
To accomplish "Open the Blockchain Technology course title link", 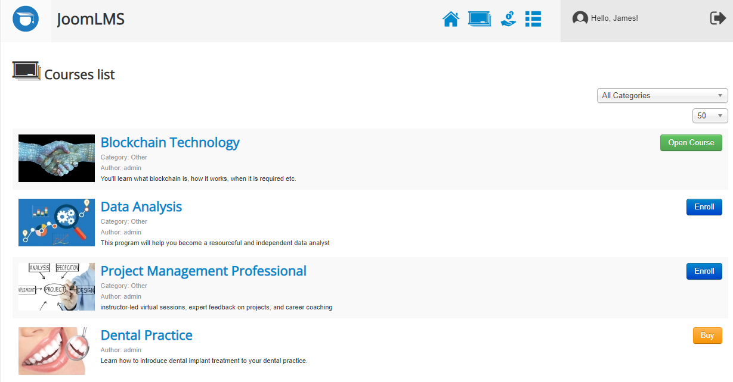I will (170, 143).
